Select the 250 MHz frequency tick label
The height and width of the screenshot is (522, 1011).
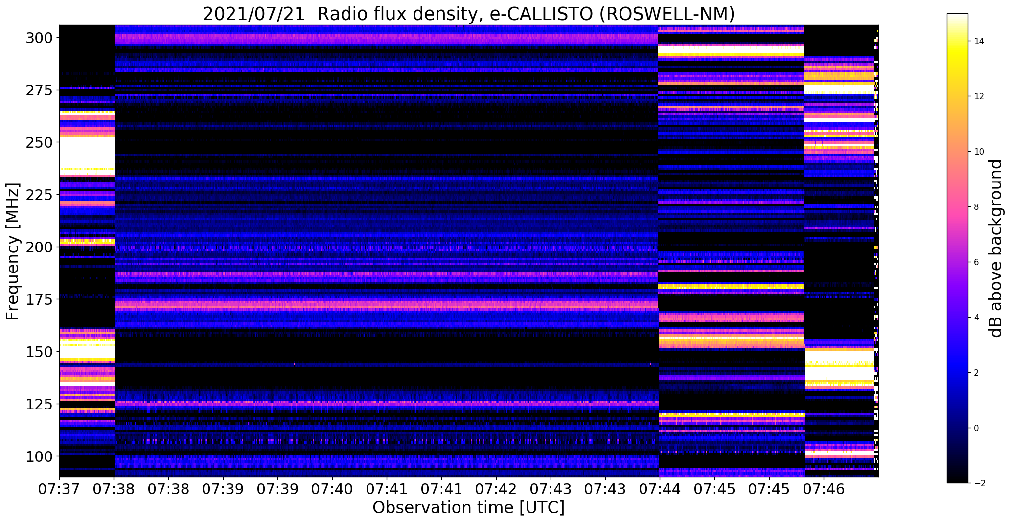coord(40,142)
